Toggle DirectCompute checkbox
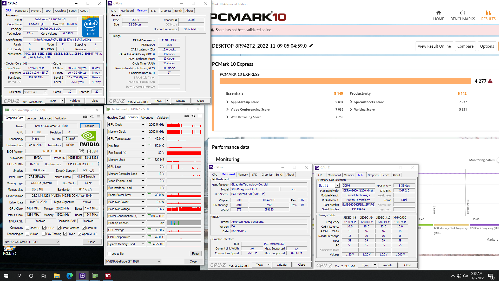Viewport: 499px width, 281px height. (59, 228)
